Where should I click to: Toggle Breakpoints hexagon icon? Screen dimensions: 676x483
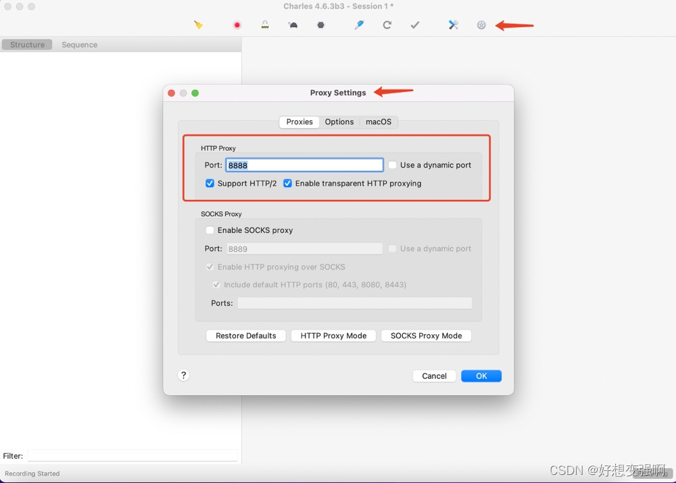pos(320,25)
